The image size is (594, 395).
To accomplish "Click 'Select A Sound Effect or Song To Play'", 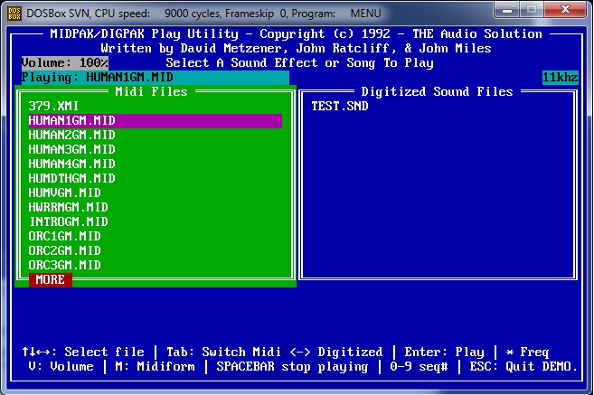I will tap(299, 63).
